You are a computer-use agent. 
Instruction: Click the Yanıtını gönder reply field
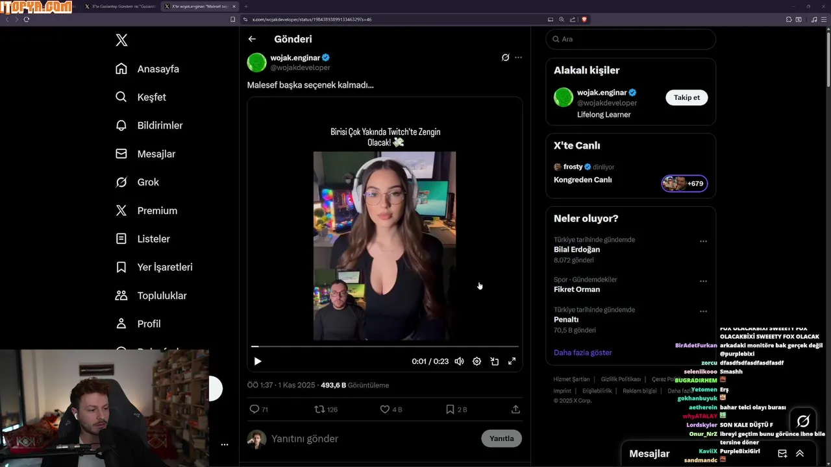(373, 439)
